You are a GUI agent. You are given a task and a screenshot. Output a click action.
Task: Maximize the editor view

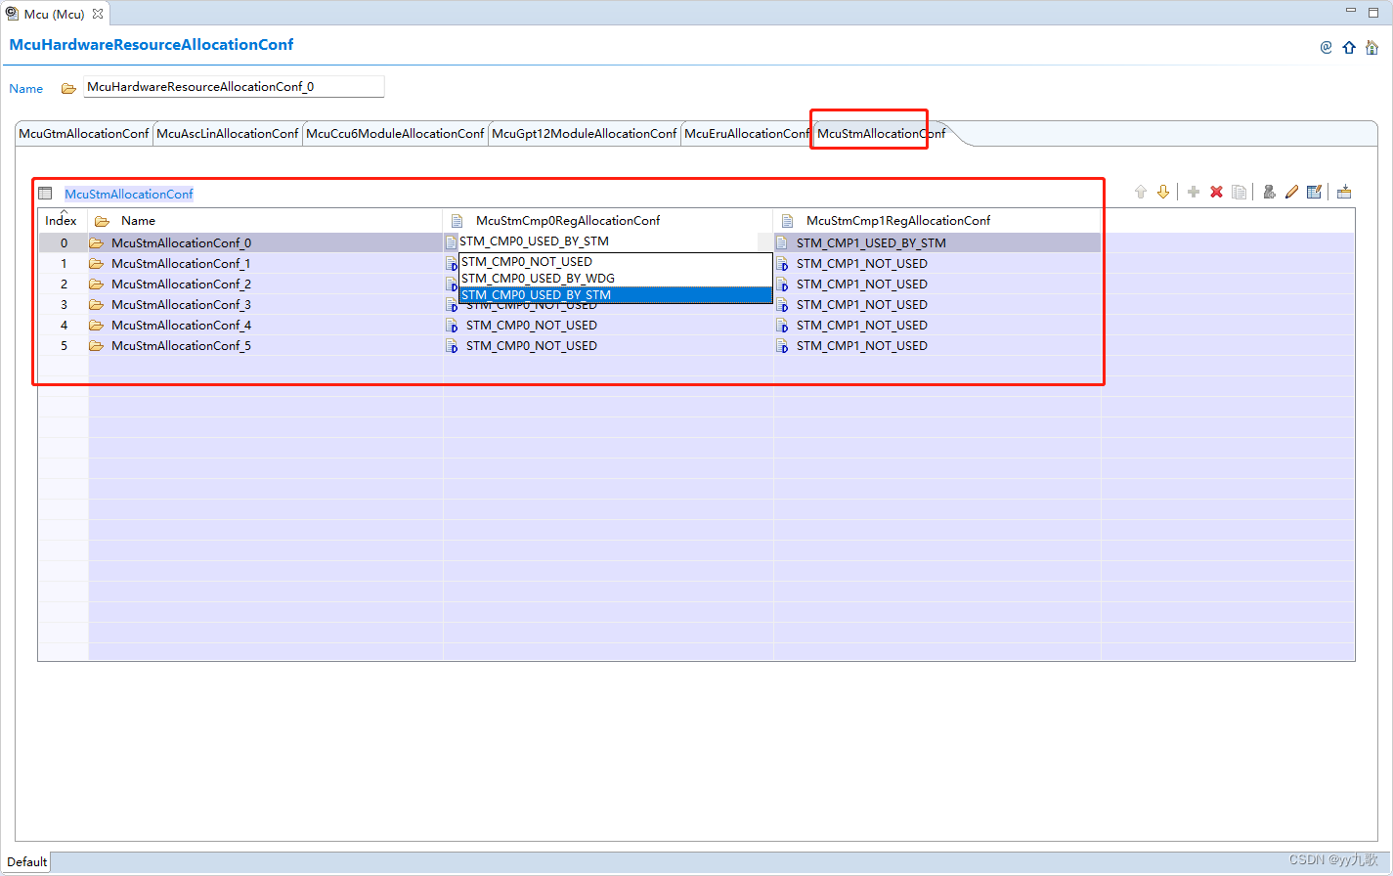(x=1373, y=11)
